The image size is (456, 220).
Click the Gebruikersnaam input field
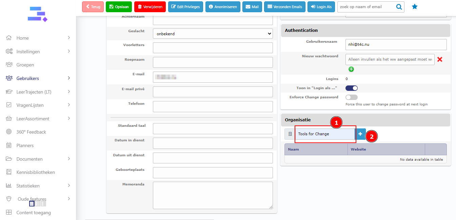click(396, 44)
